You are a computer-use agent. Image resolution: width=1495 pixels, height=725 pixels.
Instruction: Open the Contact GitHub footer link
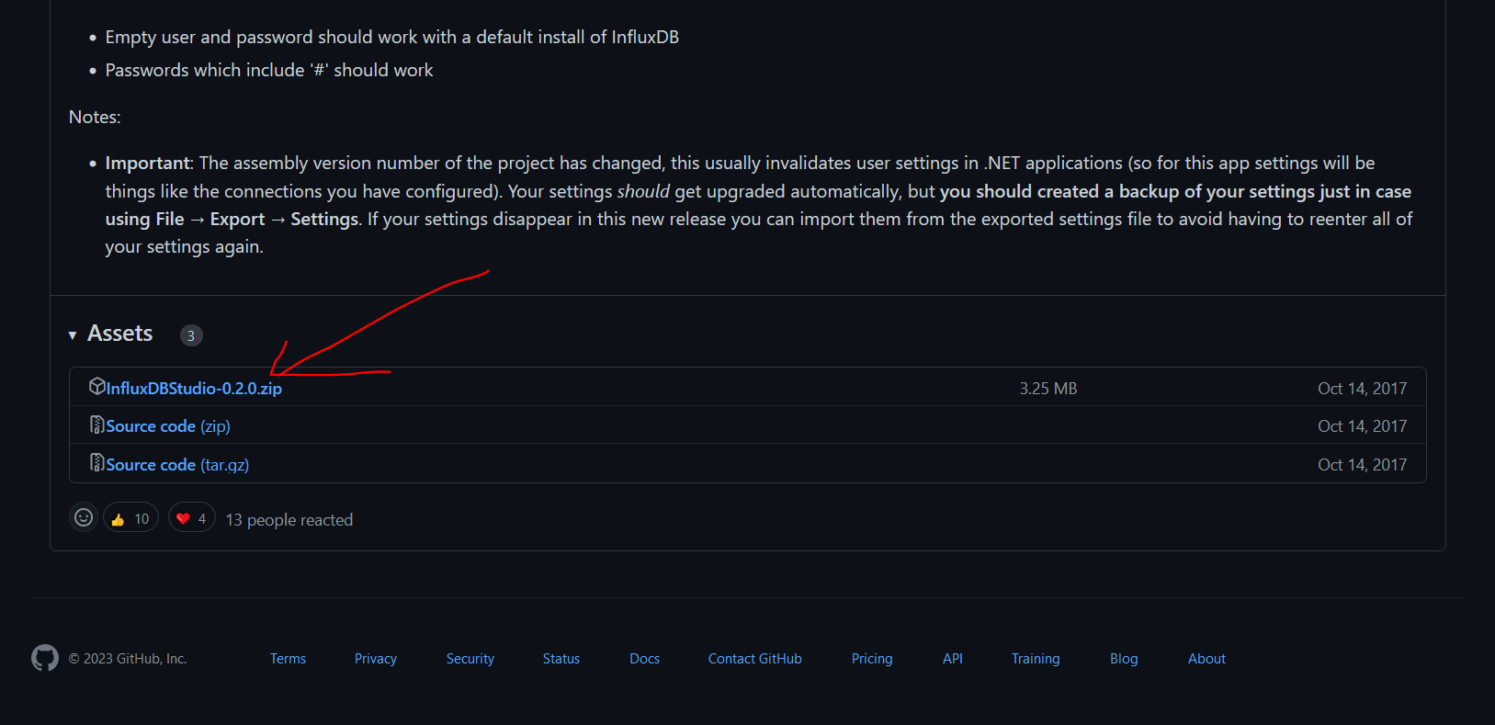point(755,659)
